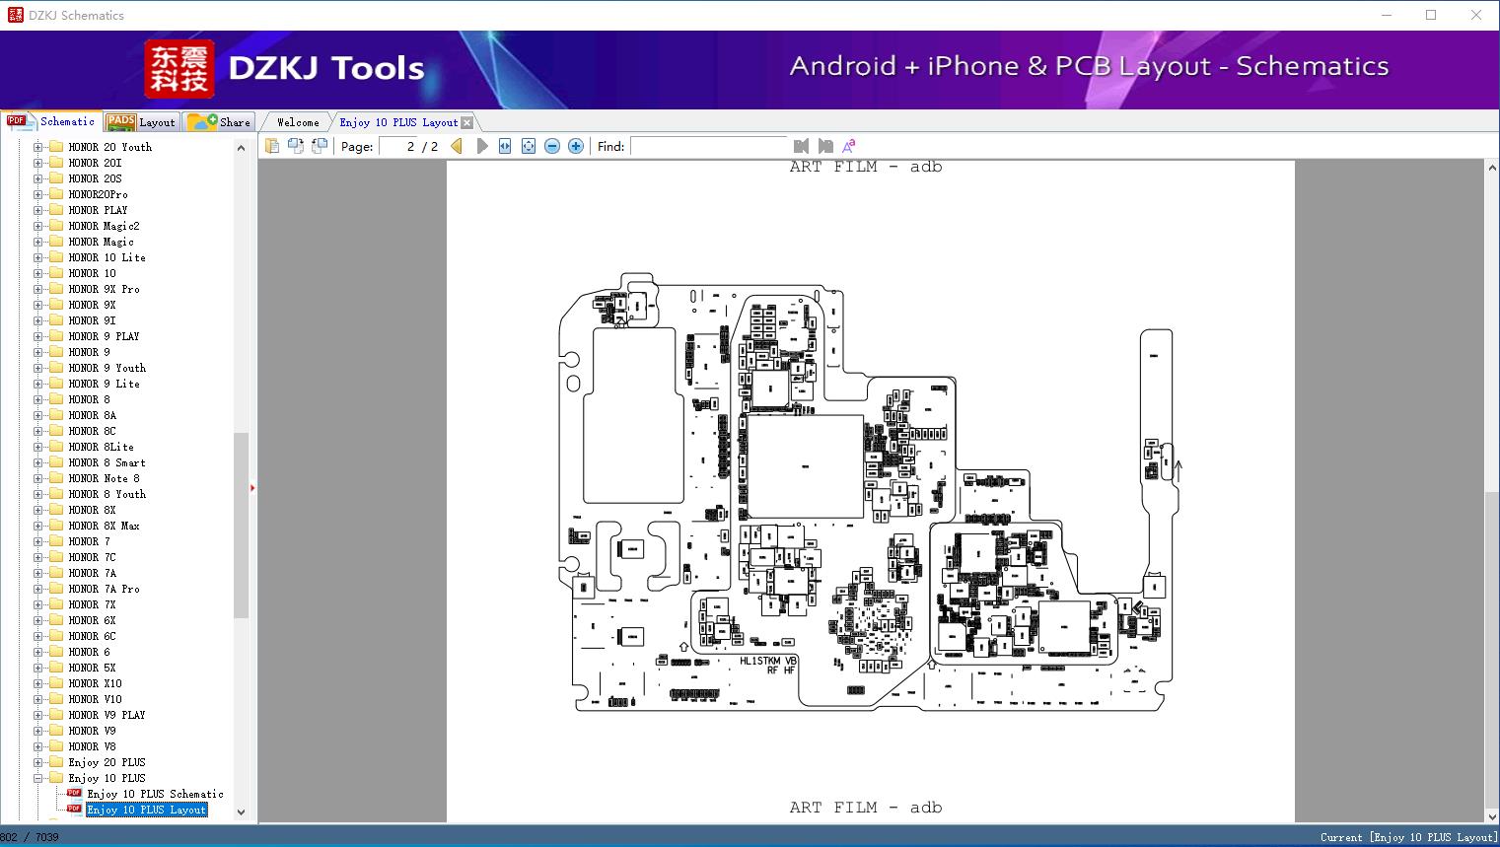1500x847 pixels.
Task: Click the folder icon beside Enjoy 20 PLUS
Action: (x=56, y=762)
